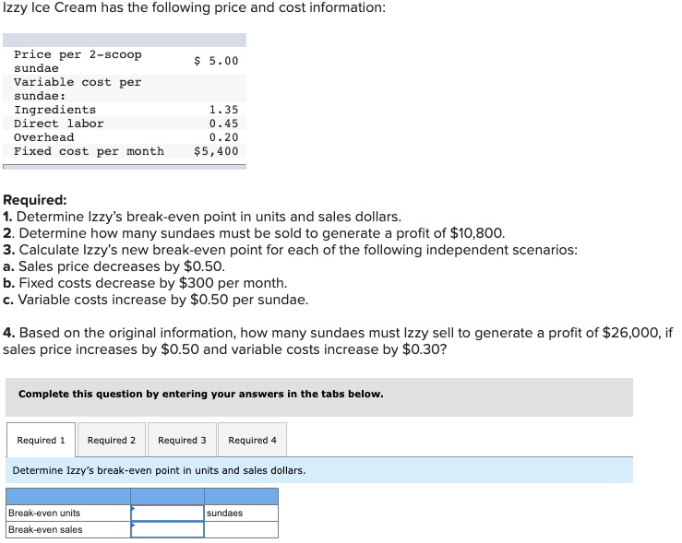
Task: Click requirement 3 about independent scenarios
Action: [x=290, y=250]
